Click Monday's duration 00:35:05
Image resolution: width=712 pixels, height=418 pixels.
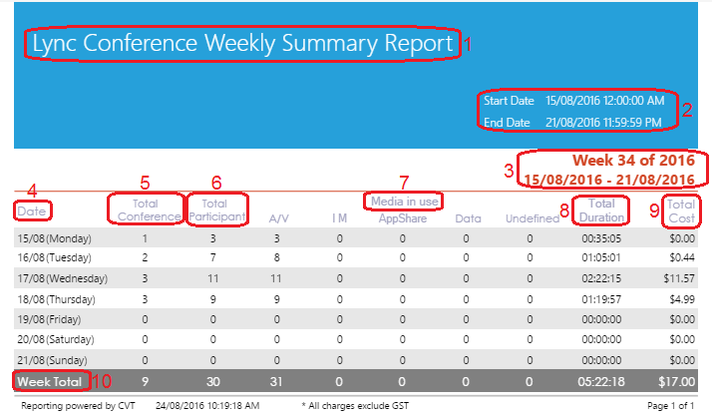point(601,238)
